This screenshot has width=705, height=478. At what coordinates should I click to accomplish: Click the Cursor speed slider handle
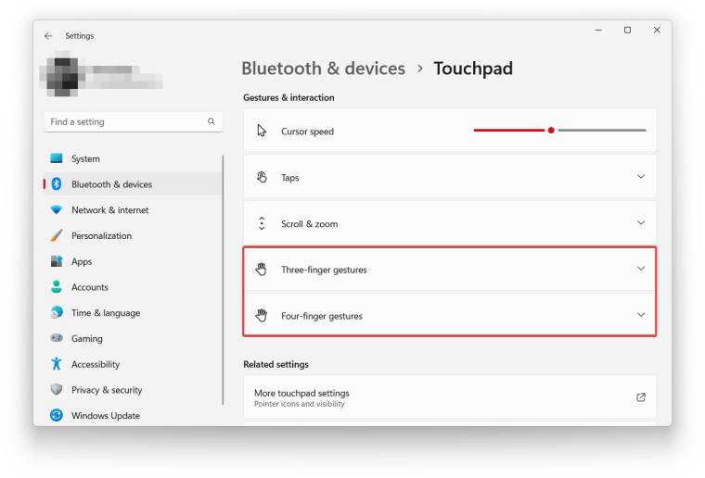pos(551,131)
